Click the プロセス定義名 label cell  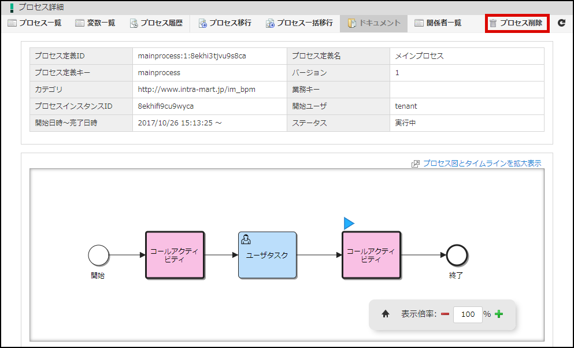click(338, 56)
